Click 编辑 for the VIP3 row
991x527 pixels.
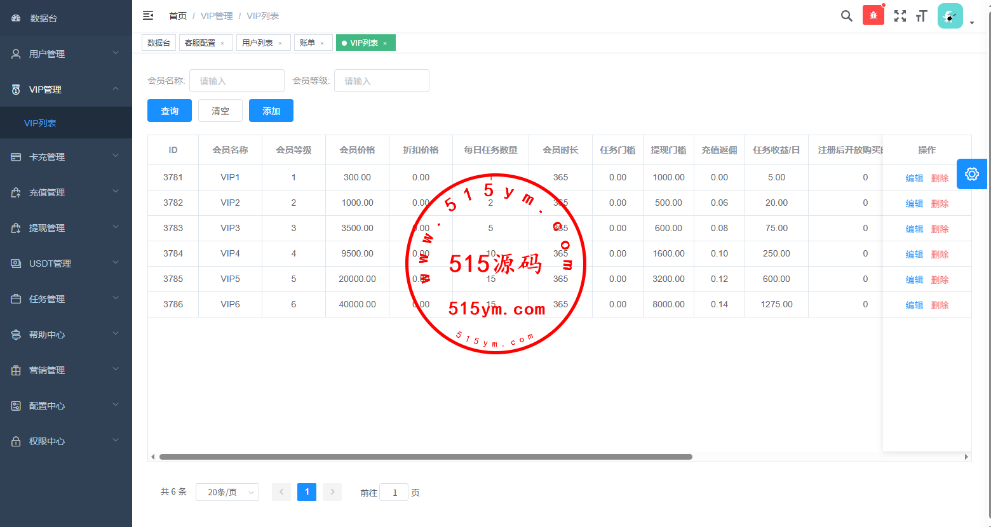(x=913, y=229)
